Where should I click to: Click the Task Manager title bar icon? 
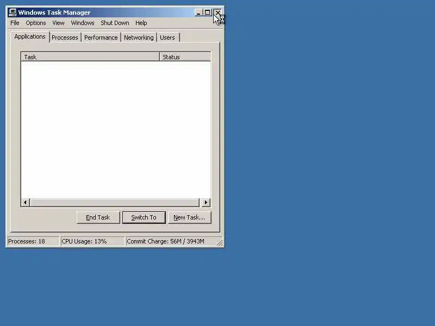(13, 12)
